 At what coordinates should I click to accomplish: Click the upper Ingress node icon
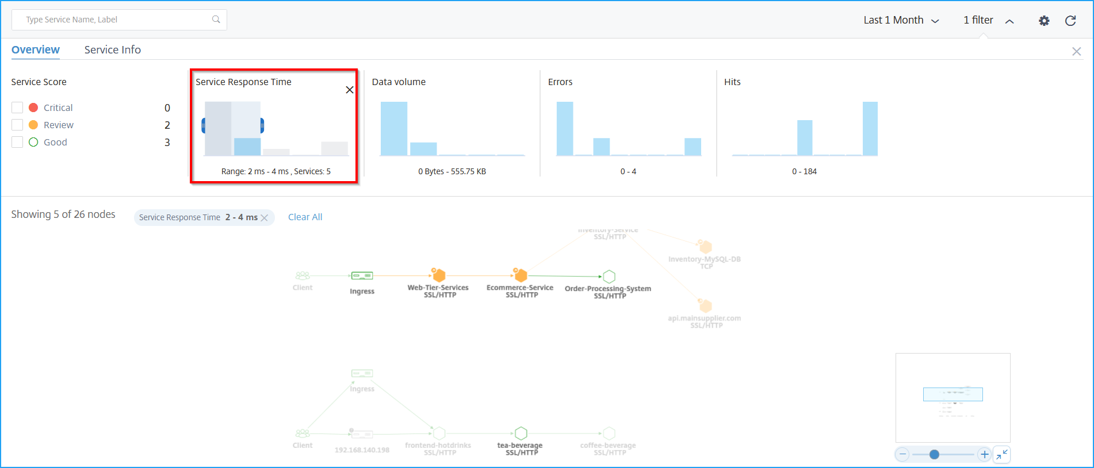pyautogui.click(x=362, y=276)
